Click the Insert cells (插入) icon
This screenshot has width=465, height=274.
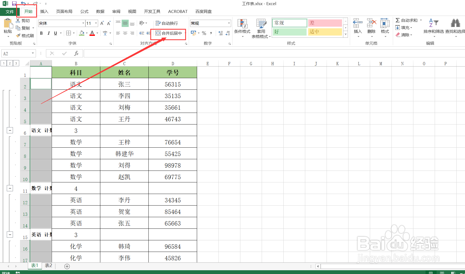point(358,24)
